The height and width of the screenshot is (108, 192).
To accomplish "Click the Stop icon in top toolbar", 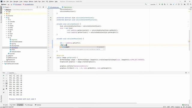I will click(167, 4).
